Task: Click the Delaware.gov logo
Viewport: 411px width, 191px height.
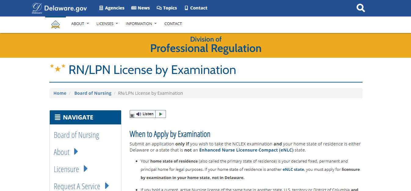Action: pos(58,8)
